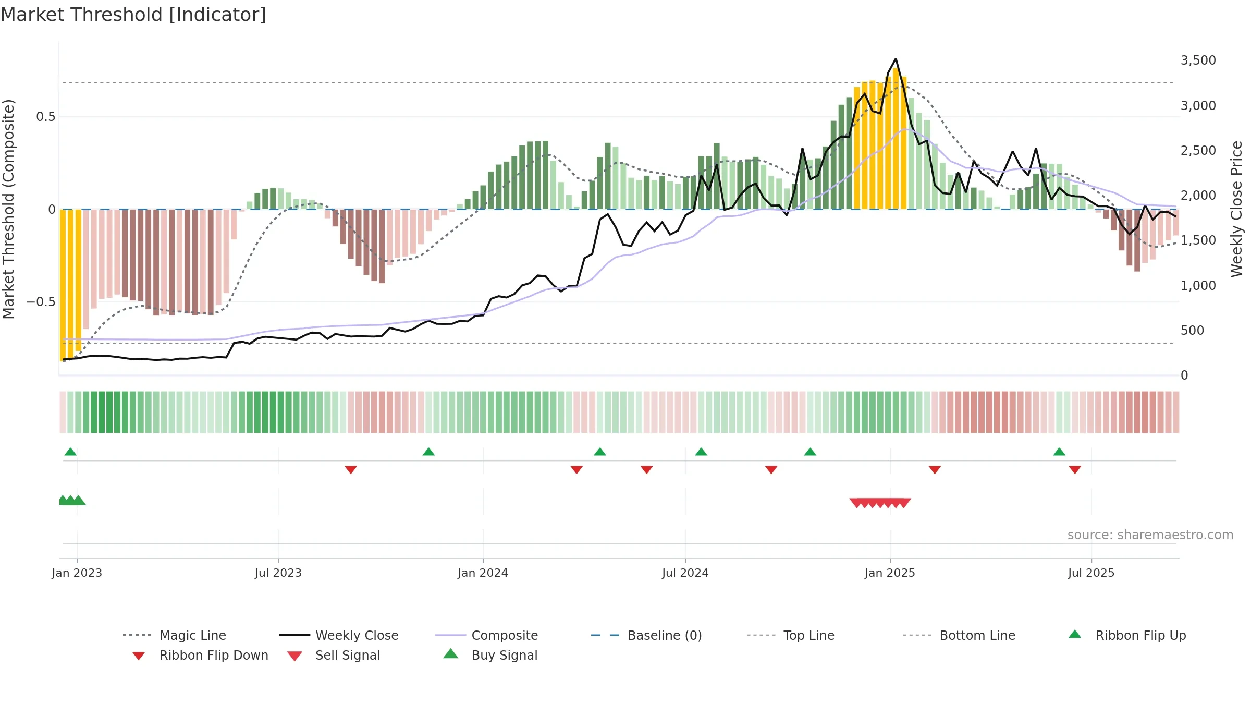Click the ribbon flip down marker near Jan 2025
Image resolution: width=1251 pixels, height=704 pixels.
[935, 470]
